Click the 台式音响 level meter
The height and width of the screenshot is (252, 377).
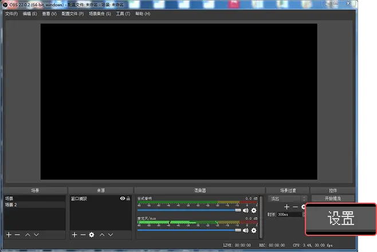click(198, 203)
